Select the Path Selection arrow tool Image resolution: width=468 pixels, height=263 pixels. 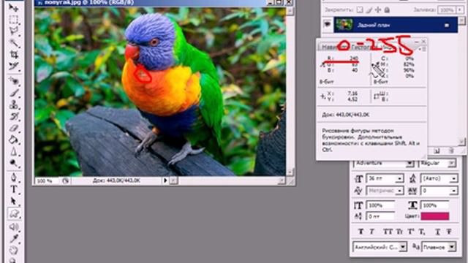tap(13, 201)
